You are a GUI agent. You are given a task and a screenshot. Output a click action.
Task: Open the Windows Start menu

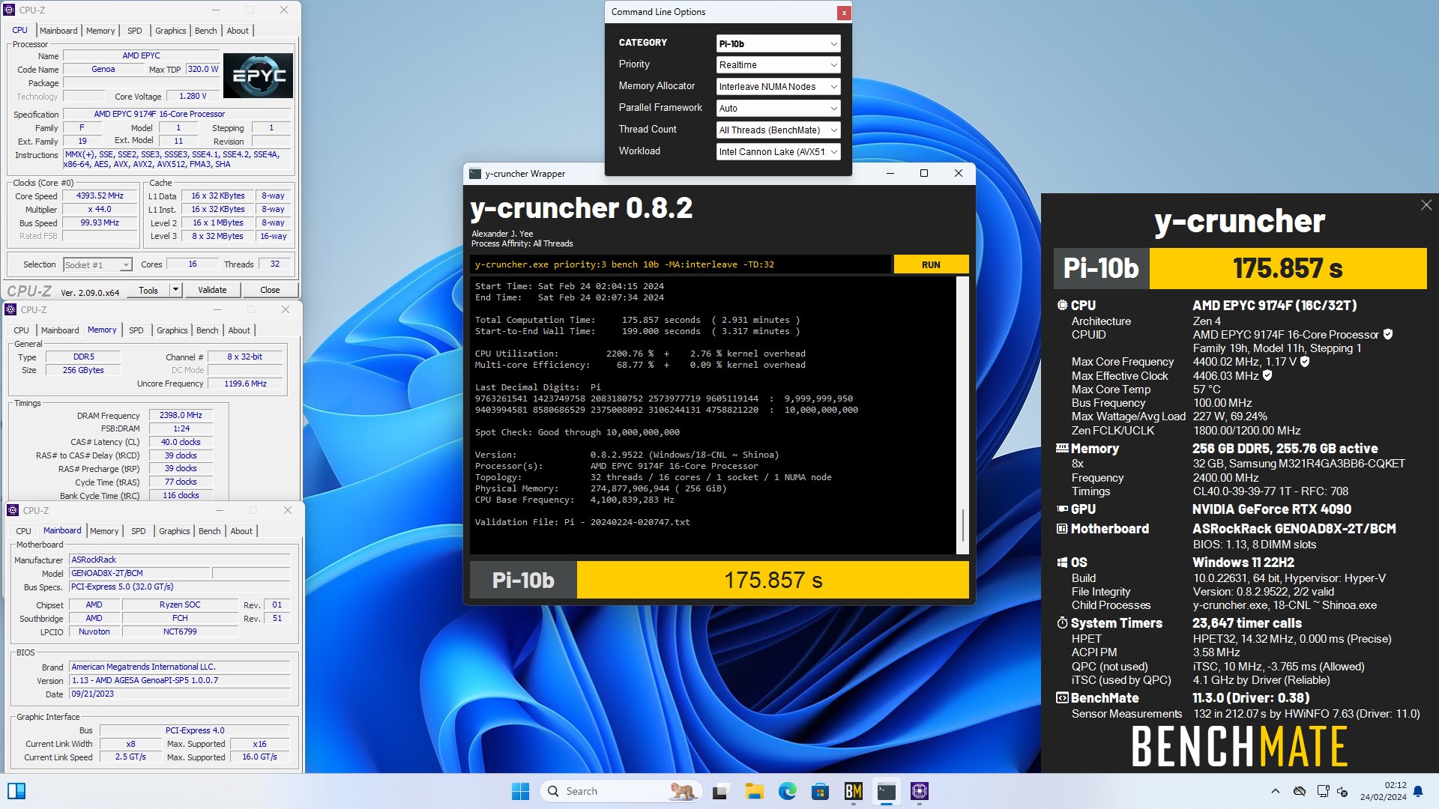click(520, 791)
